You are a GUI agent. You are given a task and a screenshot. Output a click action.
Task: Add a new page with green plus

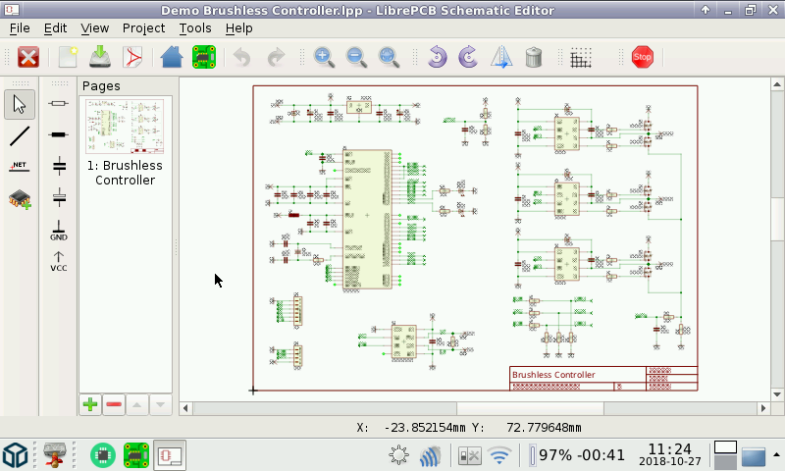[x=90, y=404]
